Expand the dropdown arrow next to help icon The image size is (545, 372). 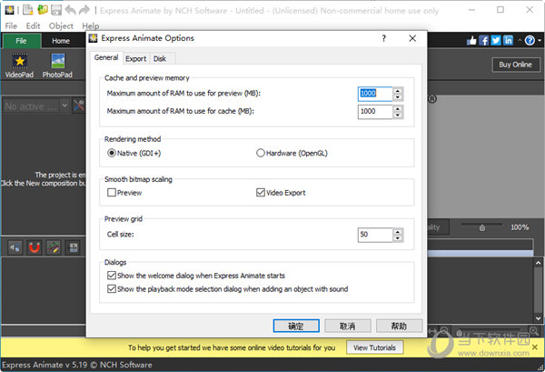tap(540, 41)
